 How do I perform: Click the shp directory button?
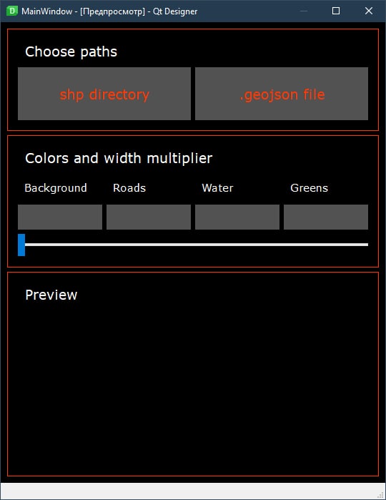pos(104,94)
